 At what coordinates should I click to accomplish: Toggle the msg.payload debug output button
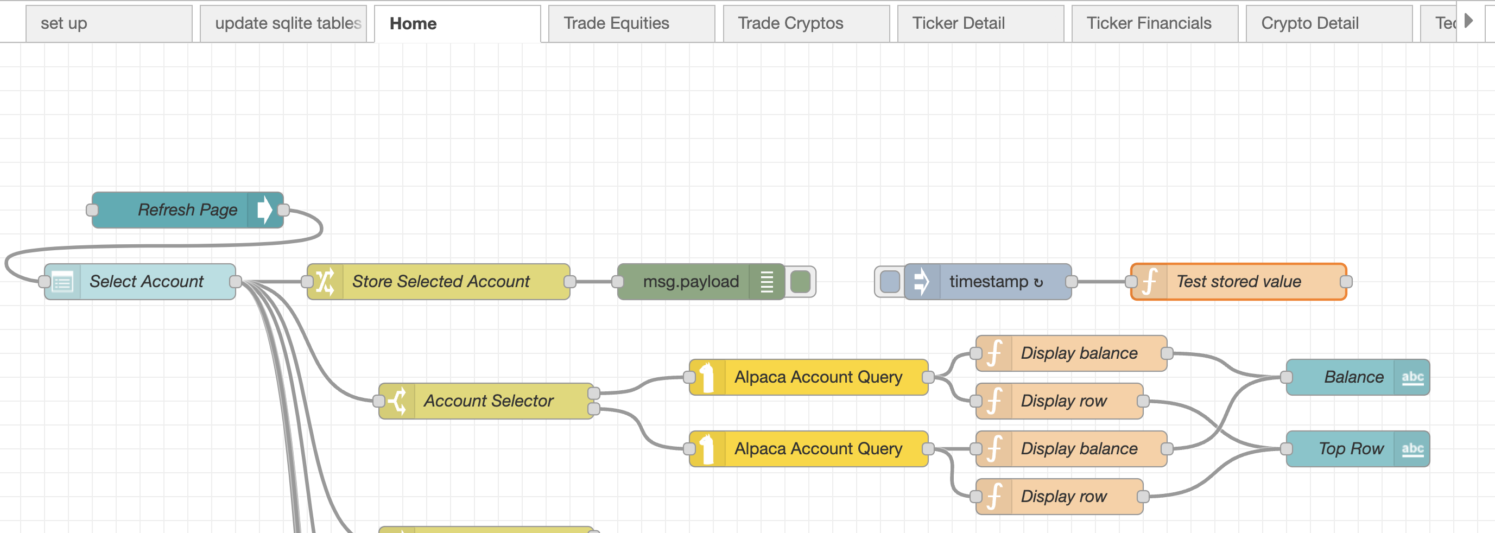coord(801,282)
